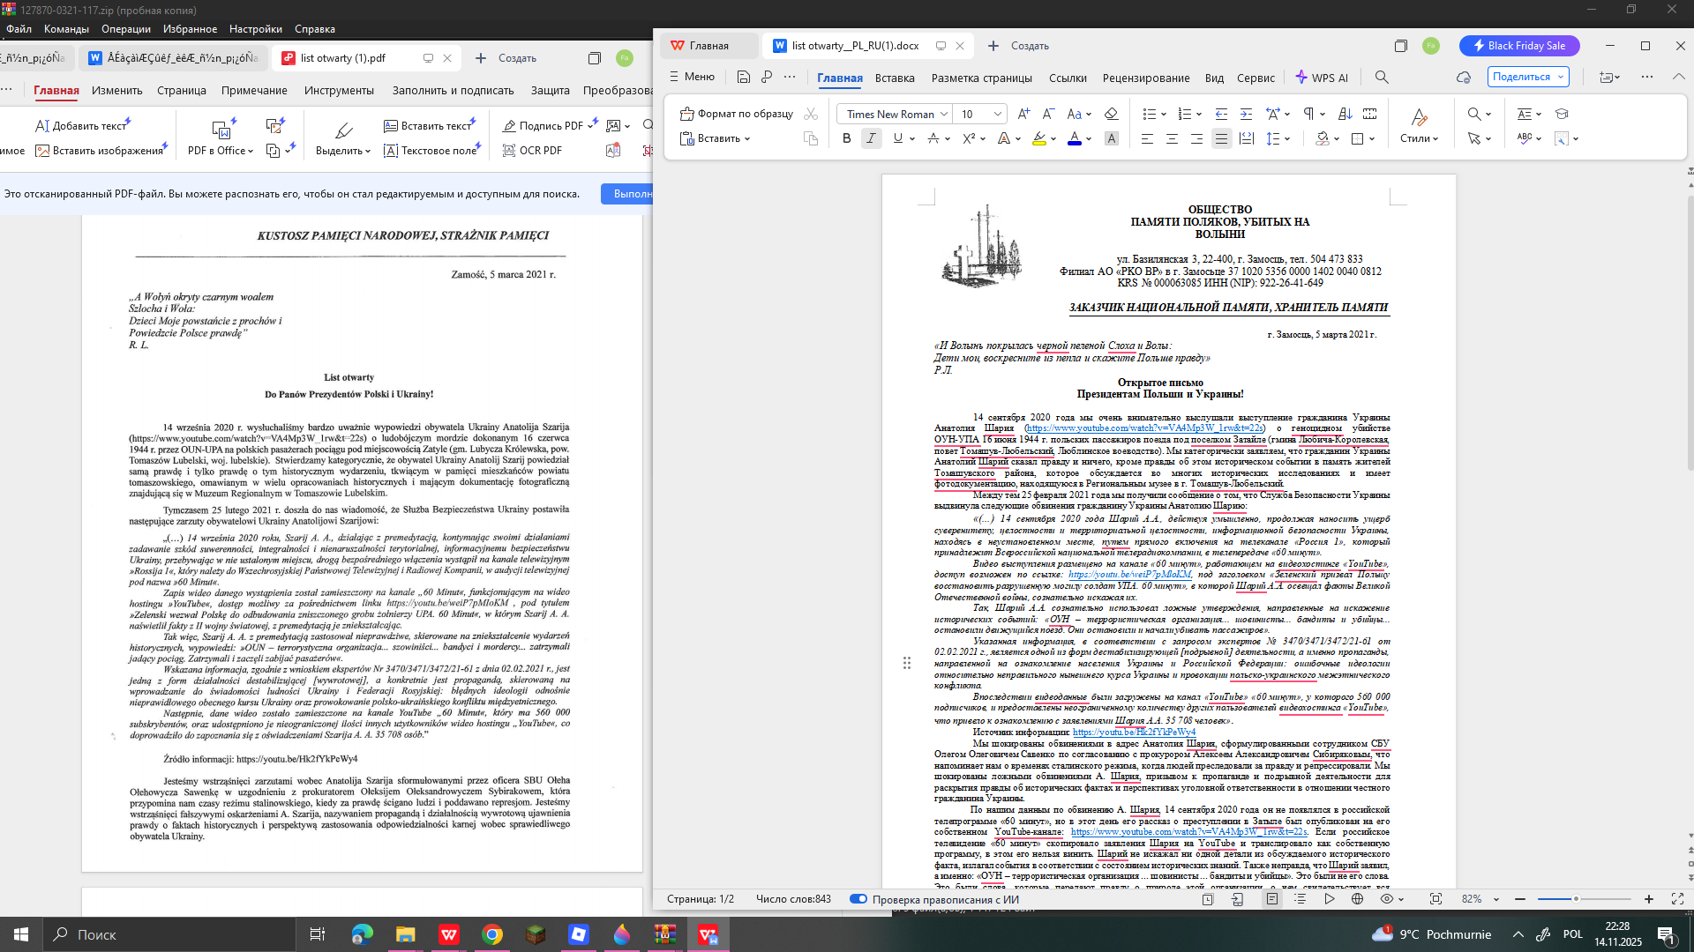Click the bulleted list icon
Screen dimensions: 1694x952
[x=1149, y=114]
